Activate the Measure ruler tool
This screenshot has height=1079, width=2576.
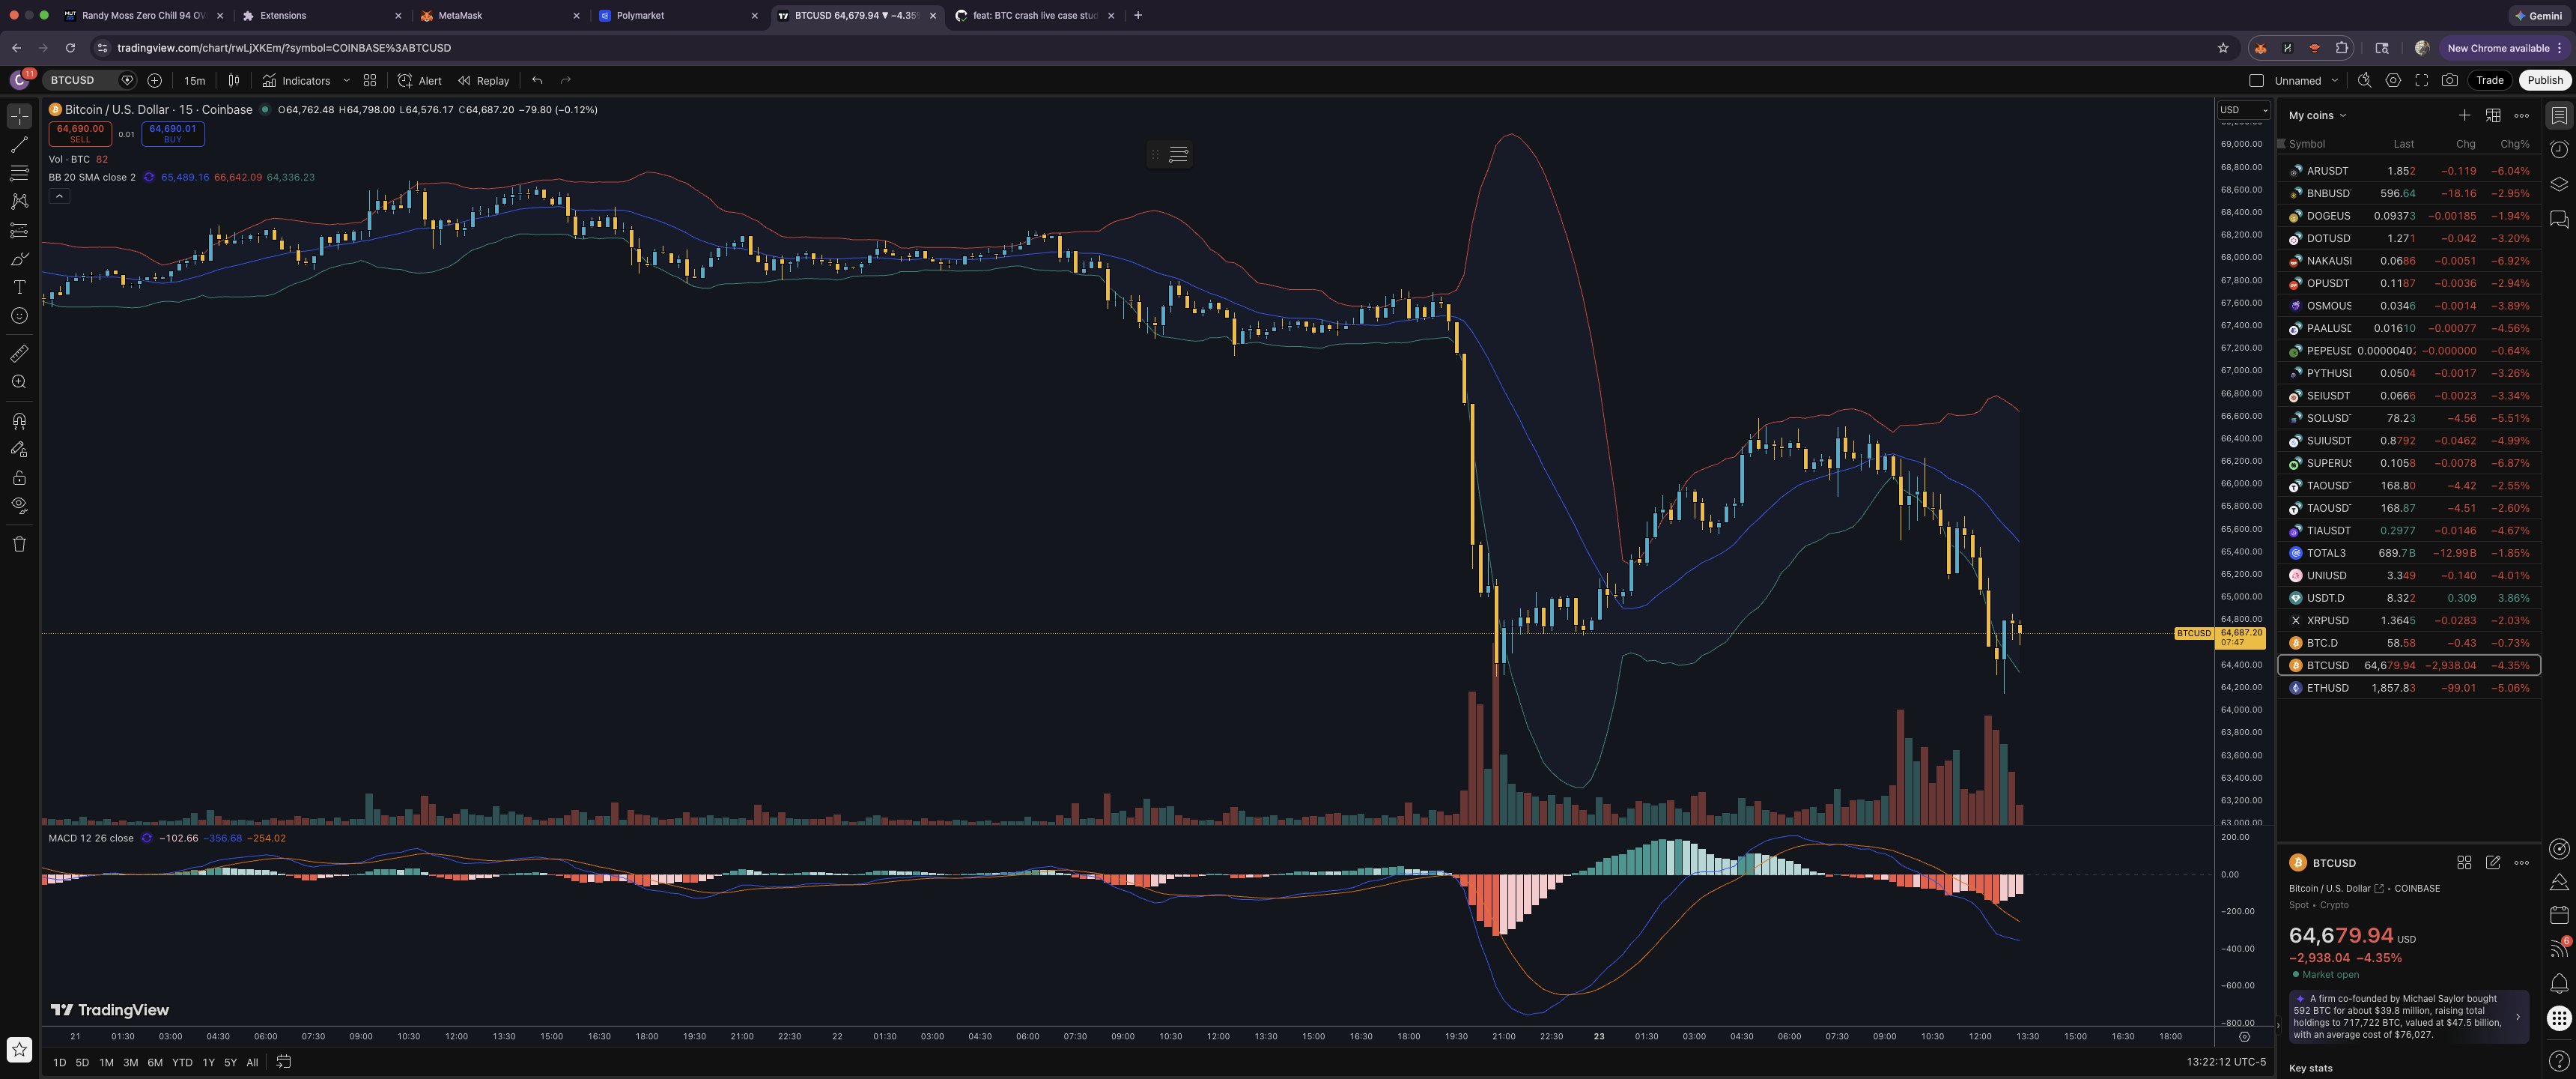pos(18,352)
